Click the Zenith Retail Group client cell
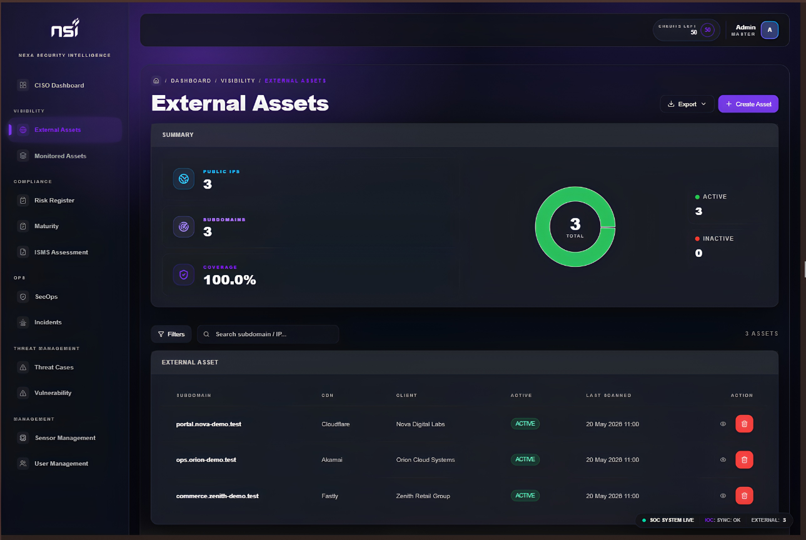Viewport: 806px width, 540px height. tap(423, 496)
